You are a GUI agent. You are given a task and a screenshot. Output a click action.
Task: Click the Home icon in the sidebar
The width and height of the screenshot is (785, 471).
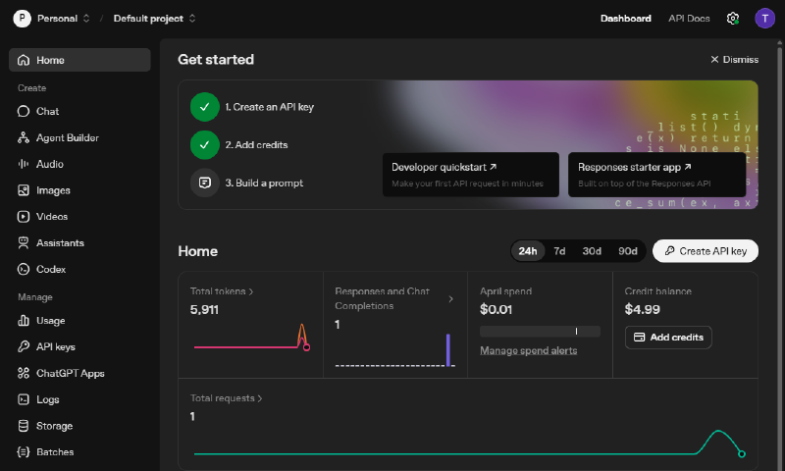pos(23,60)
